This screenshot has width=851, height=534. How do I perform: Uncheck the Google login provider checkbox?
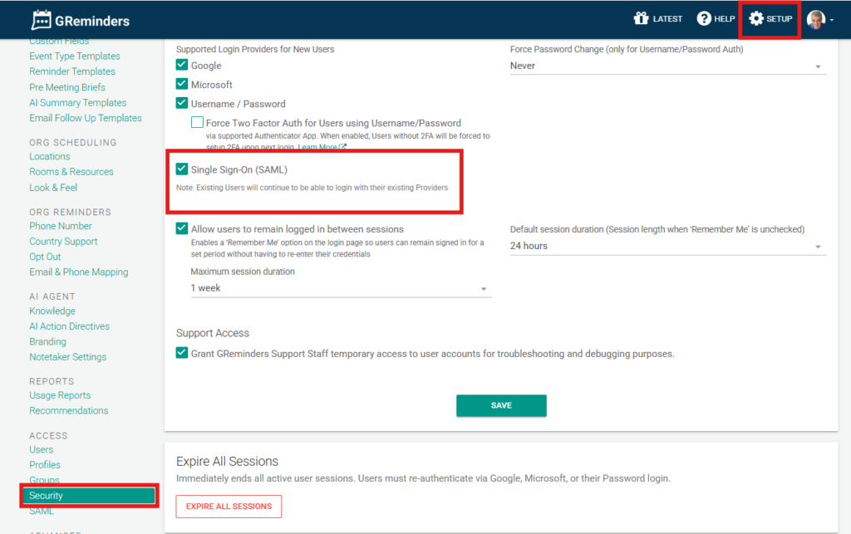[182, 66]
